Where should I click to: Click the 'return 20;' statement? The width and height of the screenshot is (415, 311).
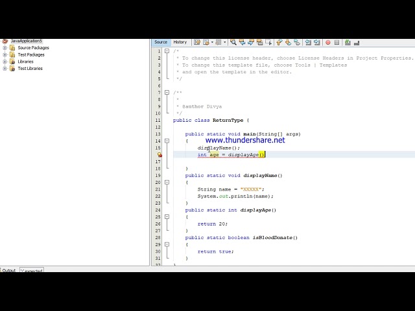pyautogui.click(x=213, y=224)
